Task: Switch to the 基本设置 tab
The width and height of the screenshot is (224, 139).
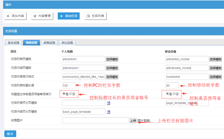Action: click(x=13, y=43)
